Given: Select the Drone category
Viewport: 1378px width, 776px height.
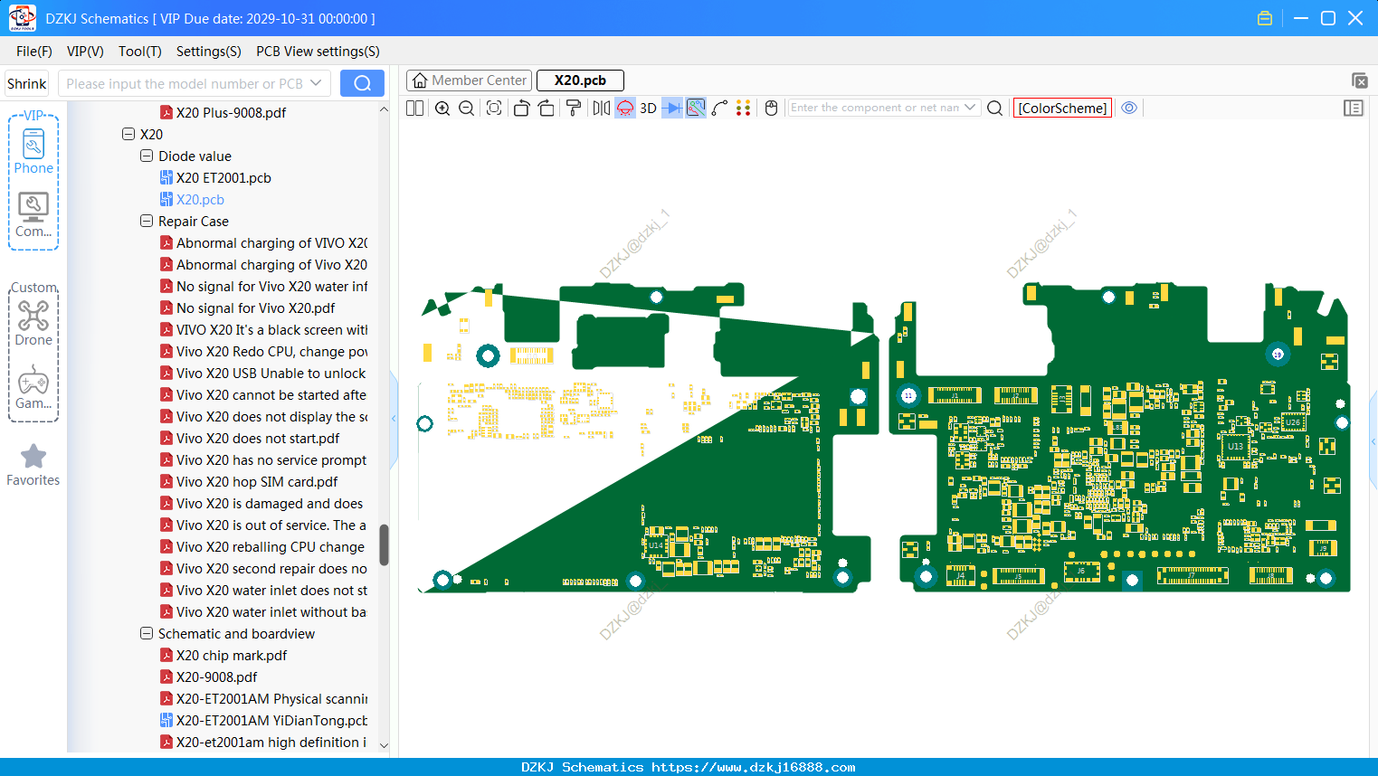Looking at the screenshot, I should coord(33,323).
